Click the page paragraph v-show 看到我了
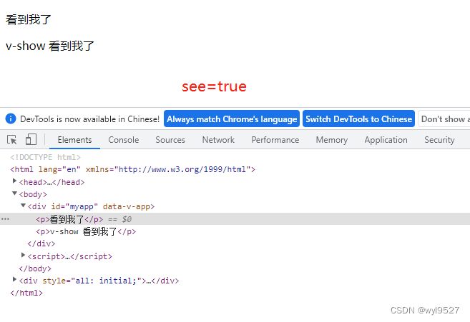Viewport: 470px width, 322px height. pyautogui.click(x=50, y=46)
